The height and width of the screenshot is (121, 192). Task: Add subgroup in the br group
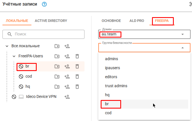click(x=57, y=66)
